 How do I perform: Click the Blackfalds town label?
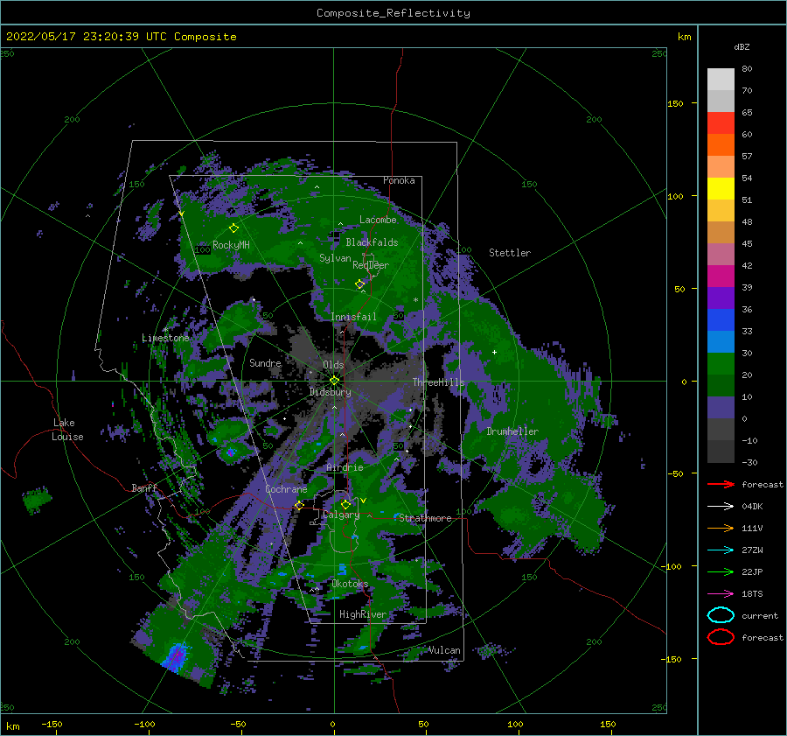[372, 242]
